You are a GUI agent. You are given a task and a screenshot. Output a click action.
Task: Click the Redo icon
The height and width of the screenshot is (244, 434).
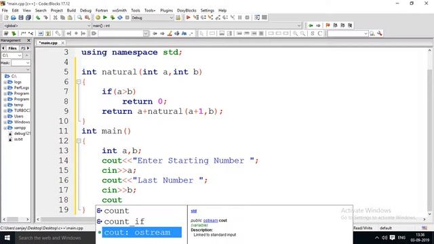(45, 18)
